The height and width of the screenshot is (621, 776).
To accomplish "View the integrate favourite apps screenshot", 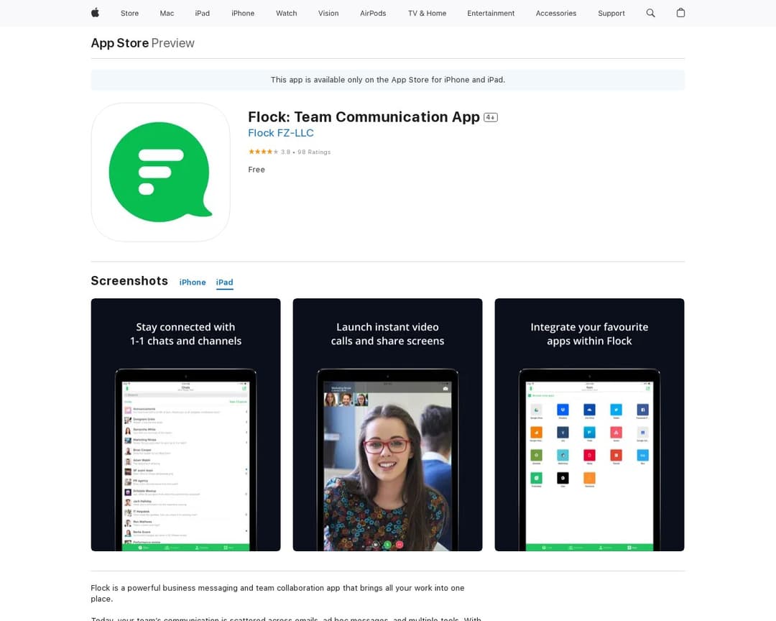I will coord(589,425).
